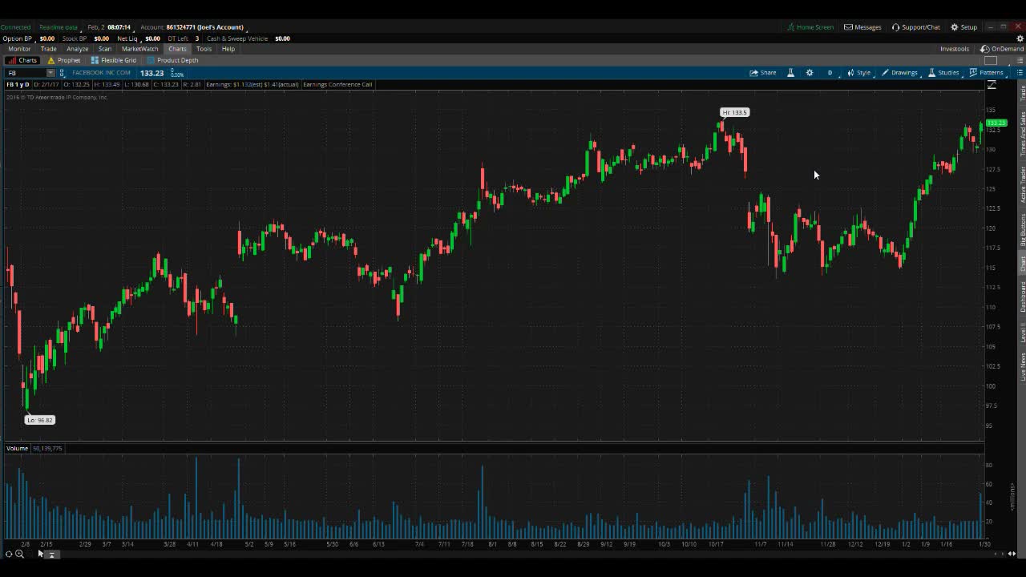Click the drawing tool icon above the price axis
The height and width of the screenshot is (577, 1026).
click(x=992, y=85)
